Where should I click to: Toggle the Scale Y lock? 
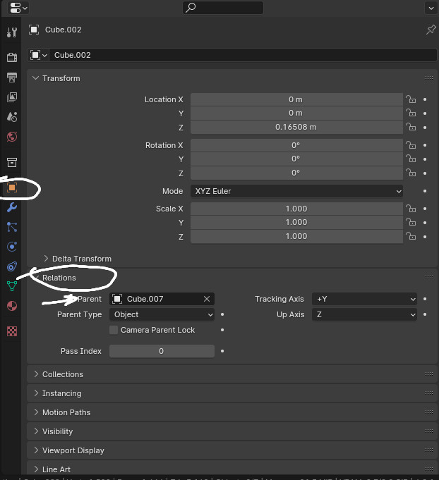click(411, 222)
